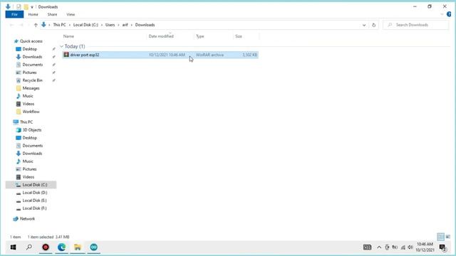Open Desktop under Quick access

tap(30, 49)
